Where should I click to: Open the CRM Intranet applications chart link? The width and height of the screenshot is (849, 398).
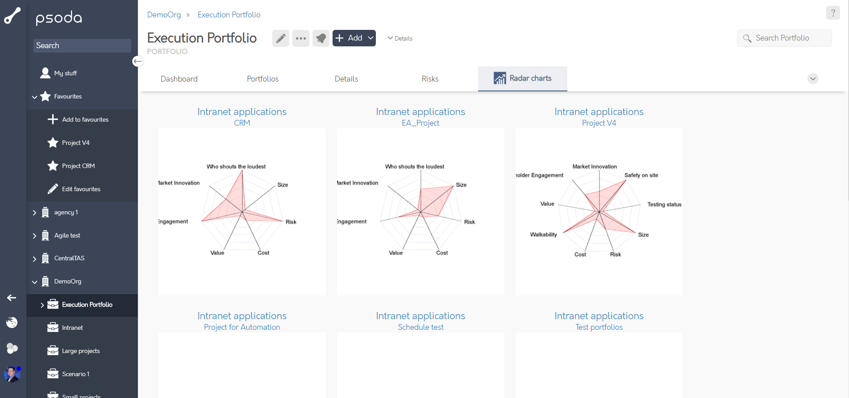[x=242, y=112]
